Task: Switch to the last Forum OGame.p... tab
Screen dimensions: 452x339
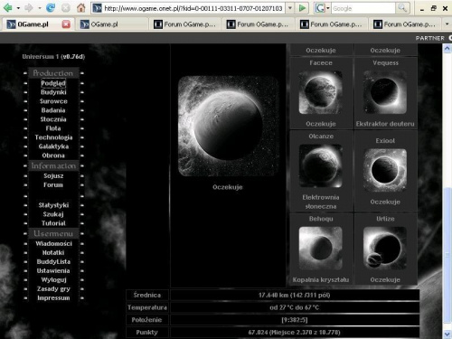Action: pyautogui.click(x=404, y=24)
